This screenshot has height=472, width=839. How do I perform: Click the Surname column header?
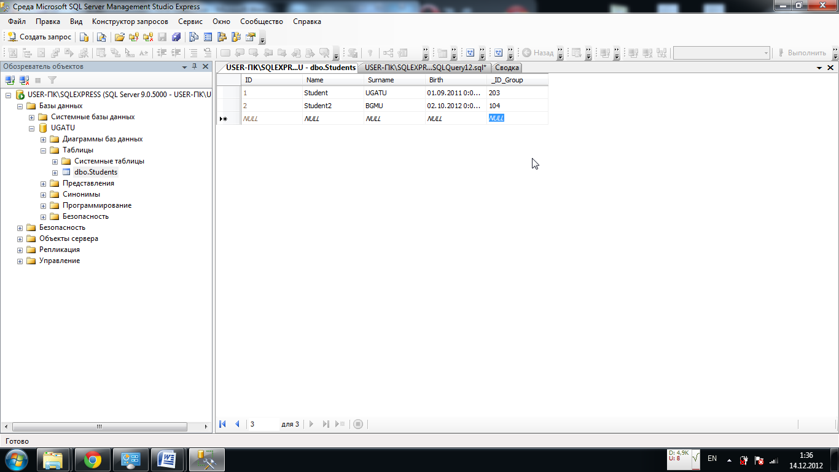394,80
